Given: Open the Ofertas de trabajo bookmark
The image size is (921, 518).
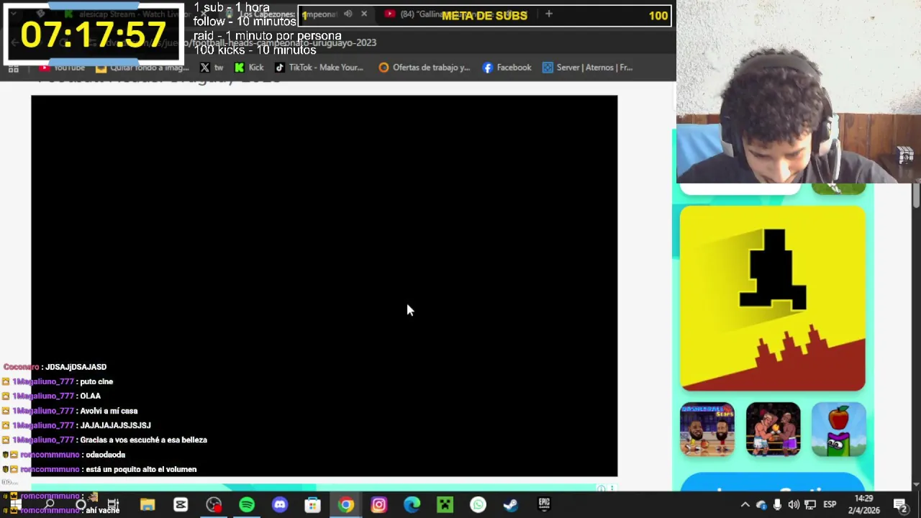Looking at the screenshot, I should (x=425, y=68).
